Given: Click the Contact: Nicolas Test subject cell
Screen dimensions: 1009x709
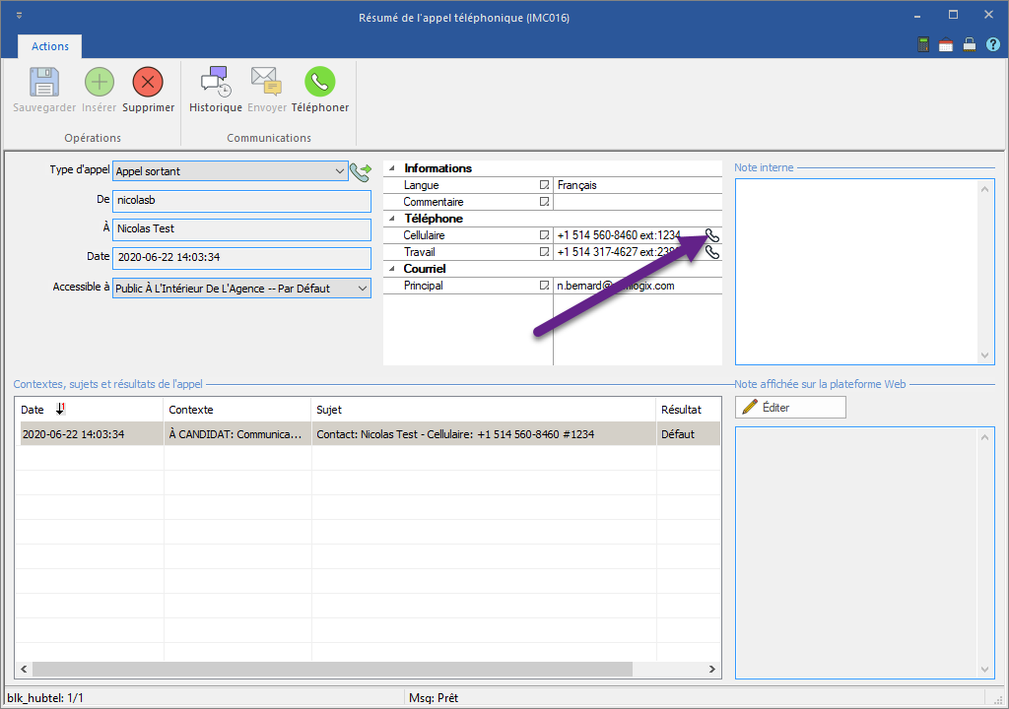Looking at the screenshot, I should pyautogui.click(x=483, y=433).
